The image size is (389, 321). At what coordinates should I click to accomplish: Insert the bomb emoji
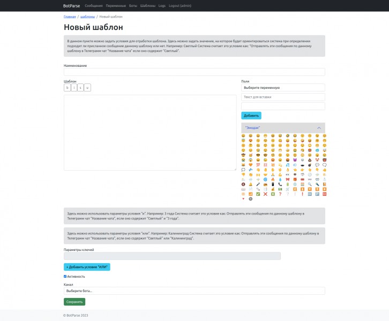[x=310, y=165]
